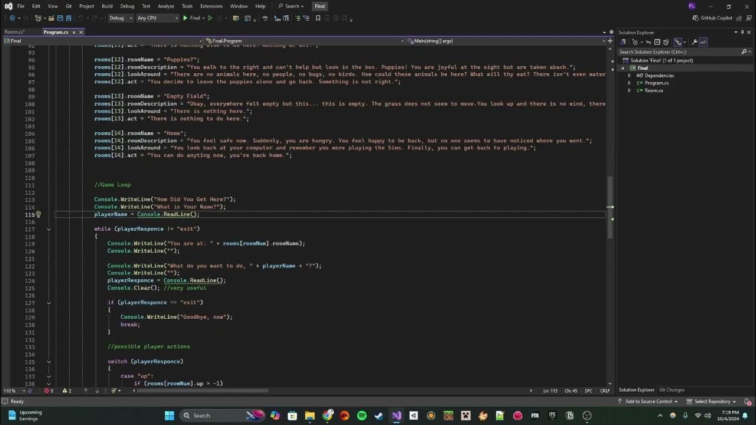Screen dimensions: 756x425
Task: Open the Final.Program type dropdown
Action: click(304, 41)
